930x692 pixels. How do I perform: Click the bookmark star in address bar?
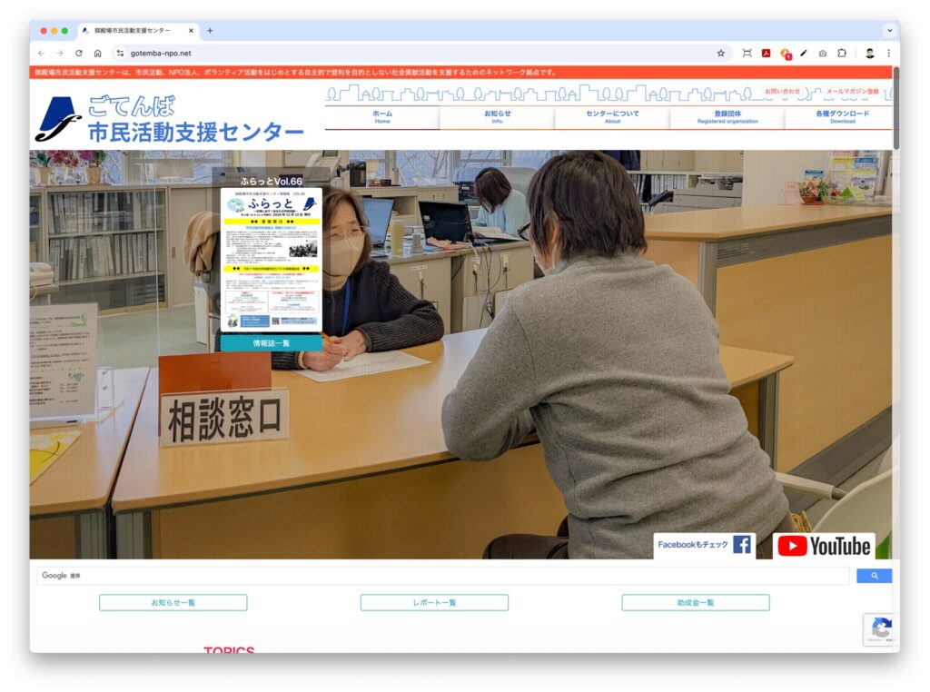720,53
